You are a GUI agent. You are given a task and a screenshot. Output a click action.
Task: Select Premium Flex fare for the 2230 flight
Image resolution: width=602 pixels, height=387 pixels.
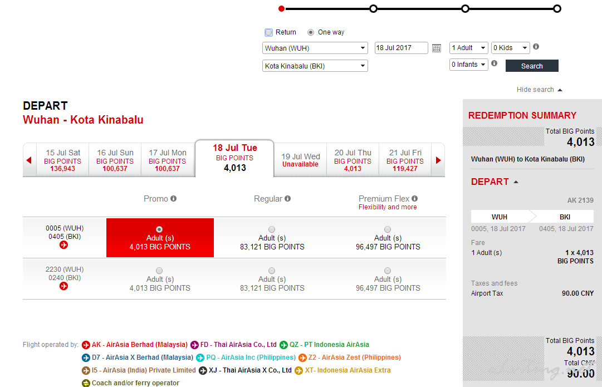point(388,271)
